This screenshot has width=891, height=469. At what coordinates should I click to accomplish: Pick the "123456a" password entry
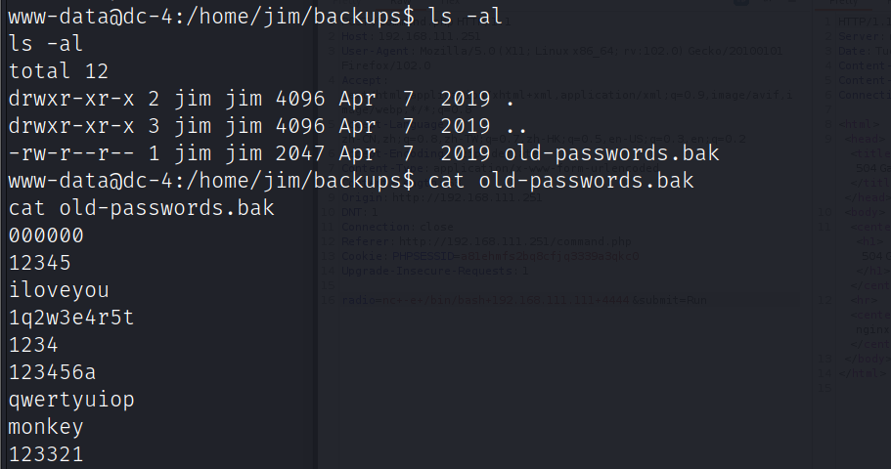[53, 372]
